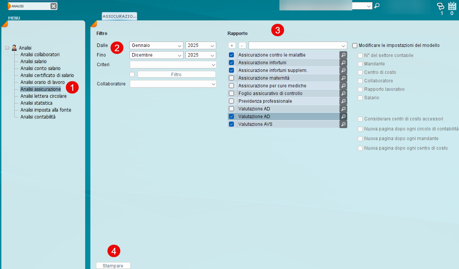Viewport: 459px width, 269px height.
Task: Click the Stampare button
Action: (x=113, y=266)
